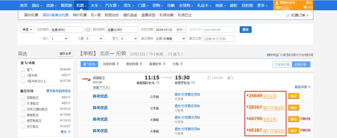Open the 酒店 navigation dropdown

tap(37, 5)
